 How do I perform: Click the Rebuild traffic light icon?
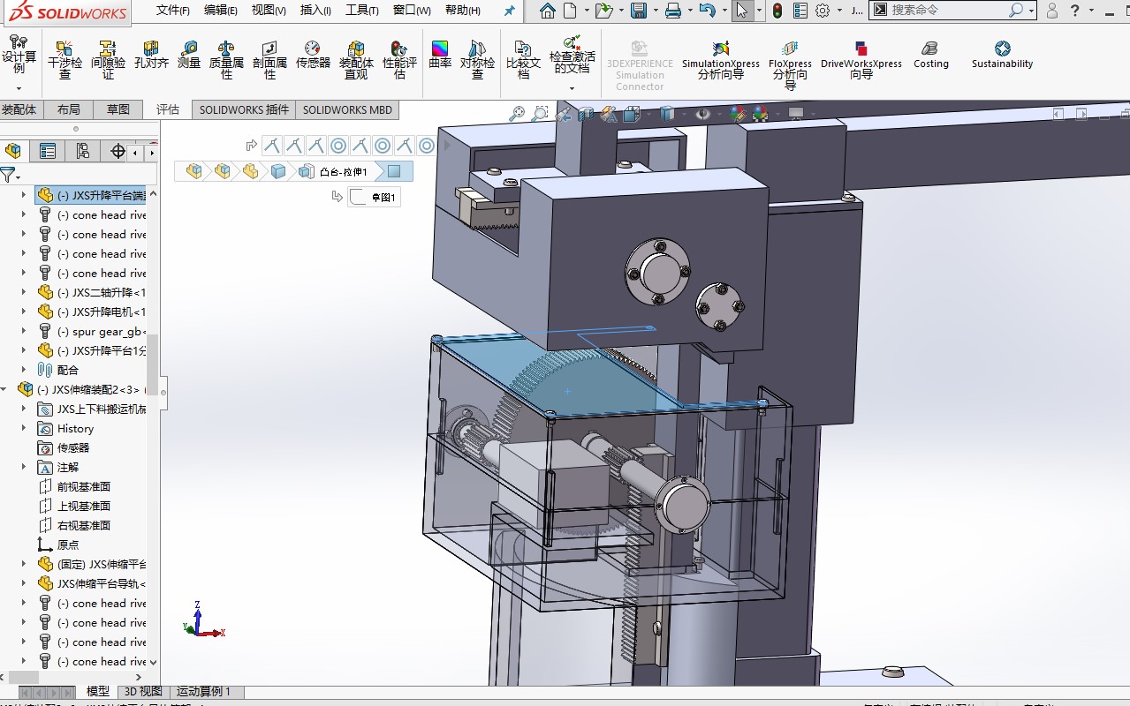pos(777,11)
